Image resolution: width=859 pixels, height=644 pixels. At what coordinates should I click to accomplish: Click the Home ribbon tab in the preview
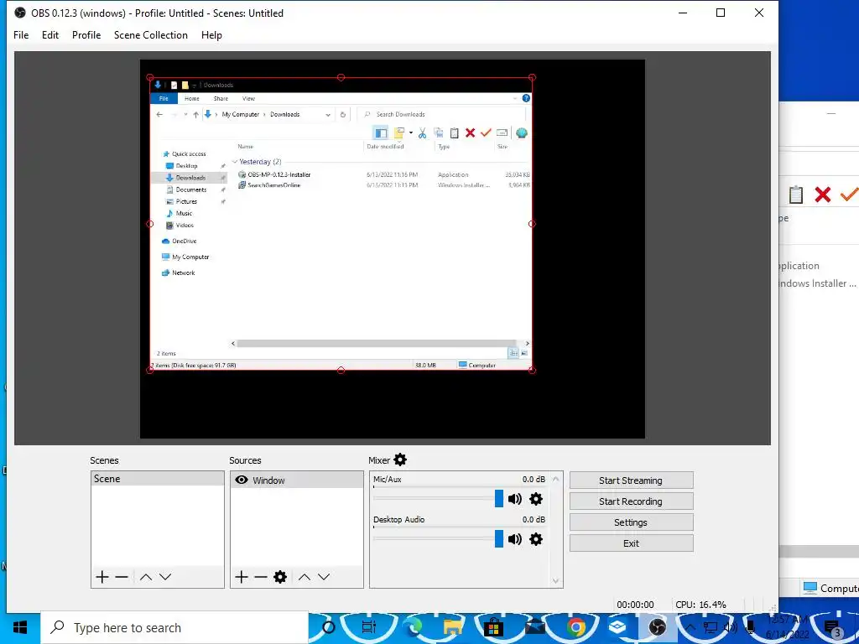192,99
